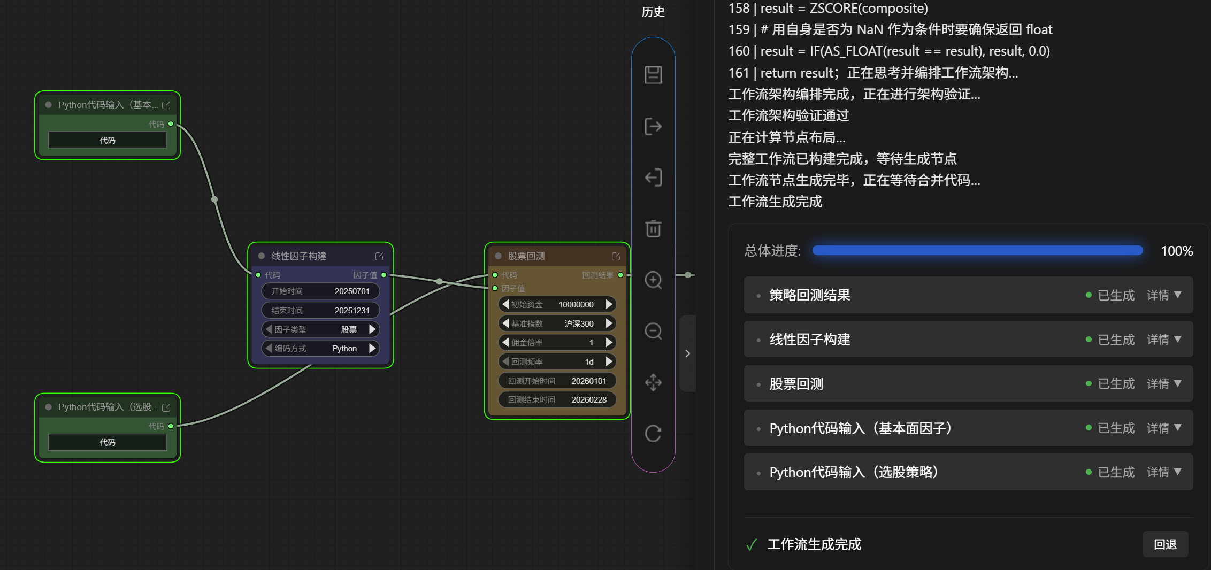The width and height of the screenshot is (1211, 570).
Task: Select the 策略回测结果 row title
Action: click(810, 295)
